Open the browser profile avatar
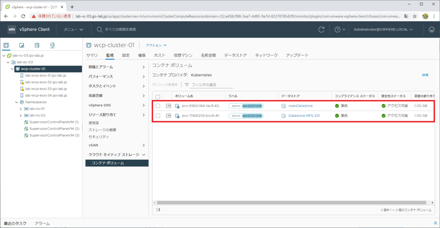 click(x=425, y=16)
